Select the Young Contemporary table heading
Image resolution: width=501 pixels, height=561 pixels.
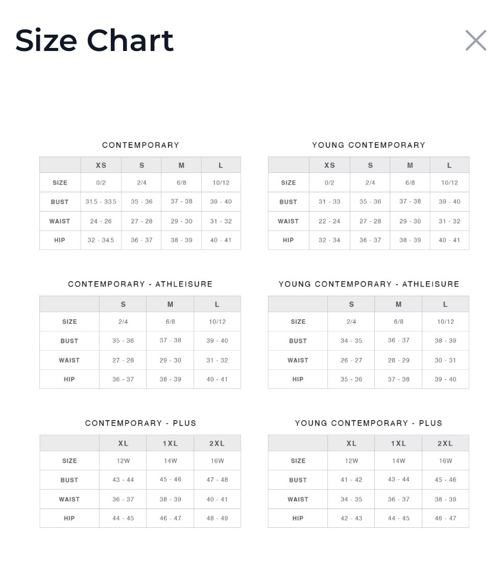369,145
